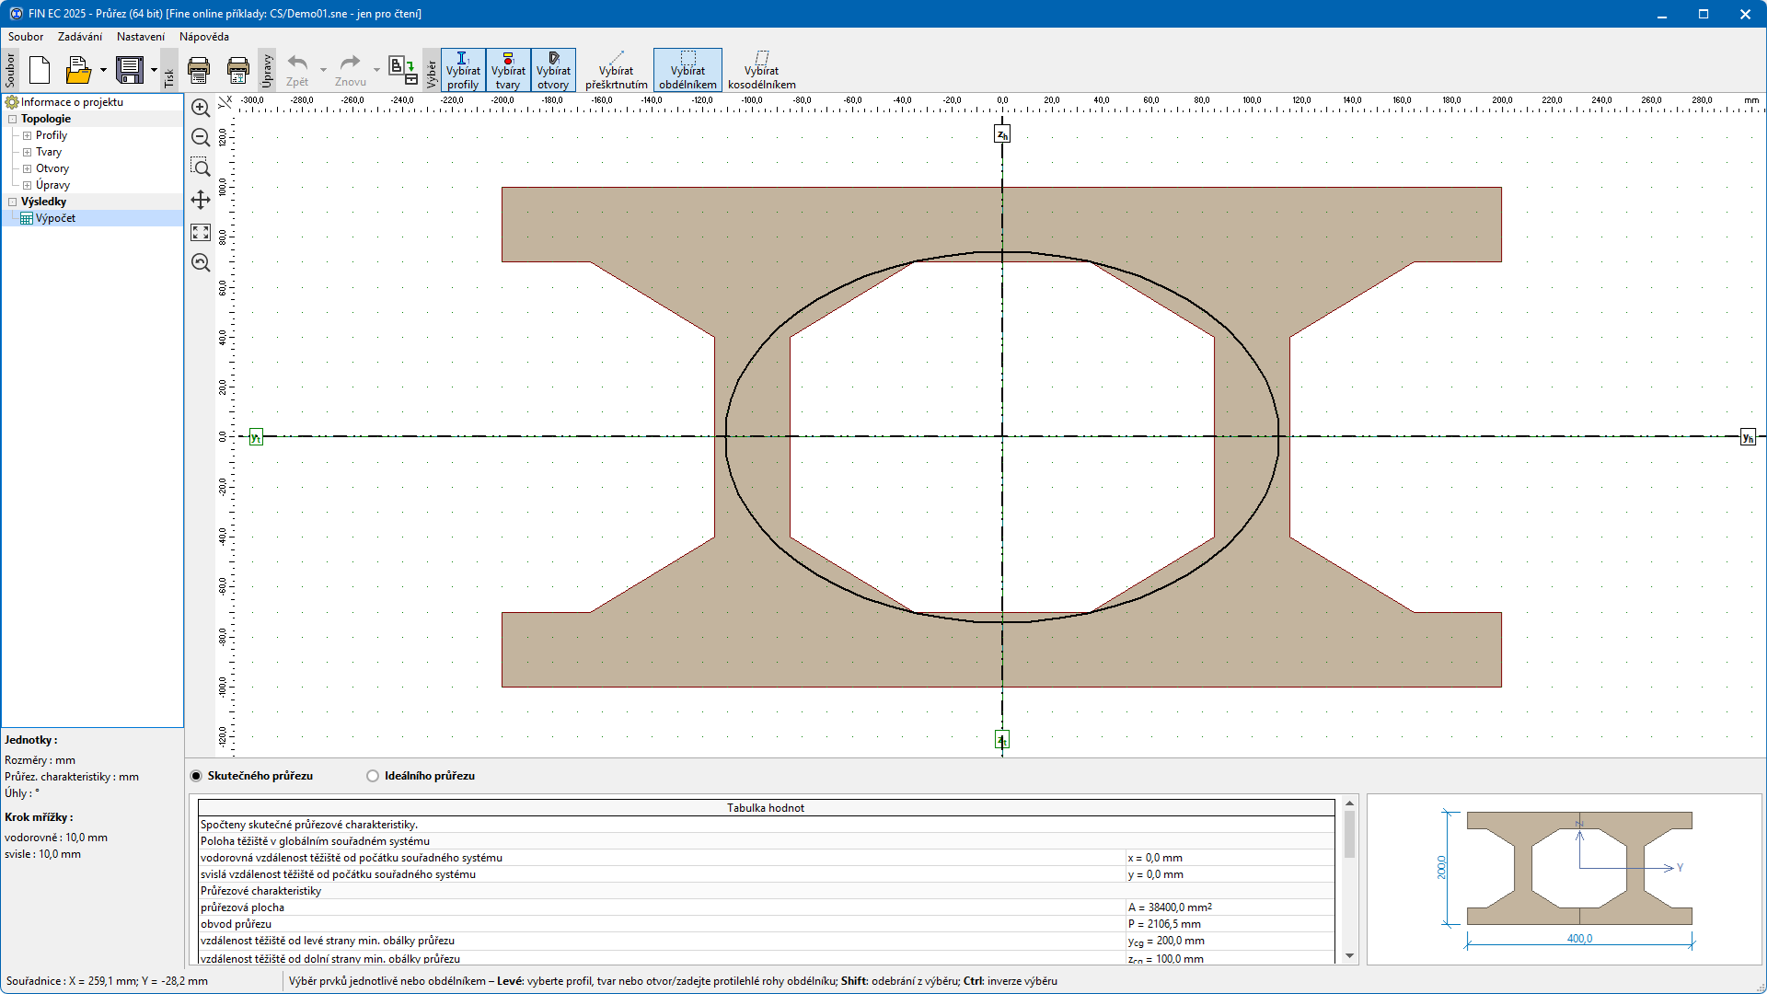The height and width of the screenshot is (994, 1767).
Task: Open the dropdown arrow beside open file
Action: point(103,70)
